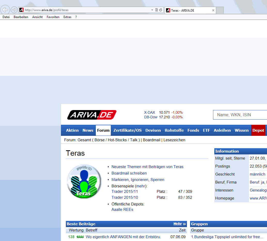
Task: Open the Lesezeichen sublink
Action: pyautogui.click(x=174, y=140)
